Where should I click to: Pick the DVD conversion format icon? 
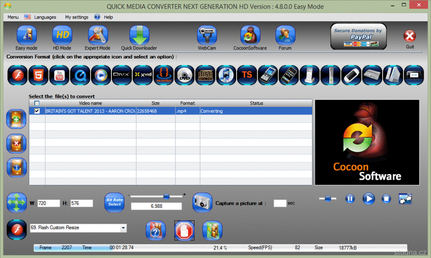pyautogui.click(x=184, y=75)
